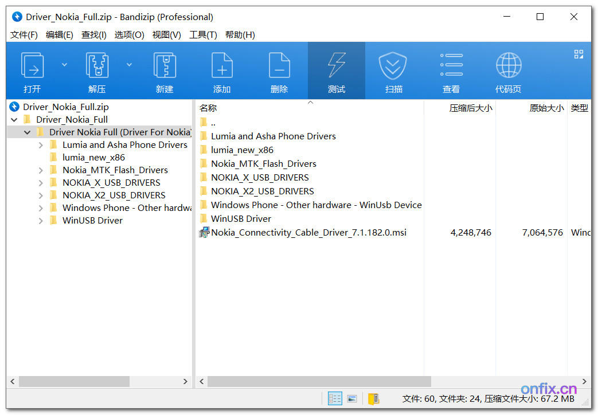Select the Nokia_Connectivity_Cable_Driver MSI file
598x415 pixels.
pyautogui.click(x=308, y=232)
